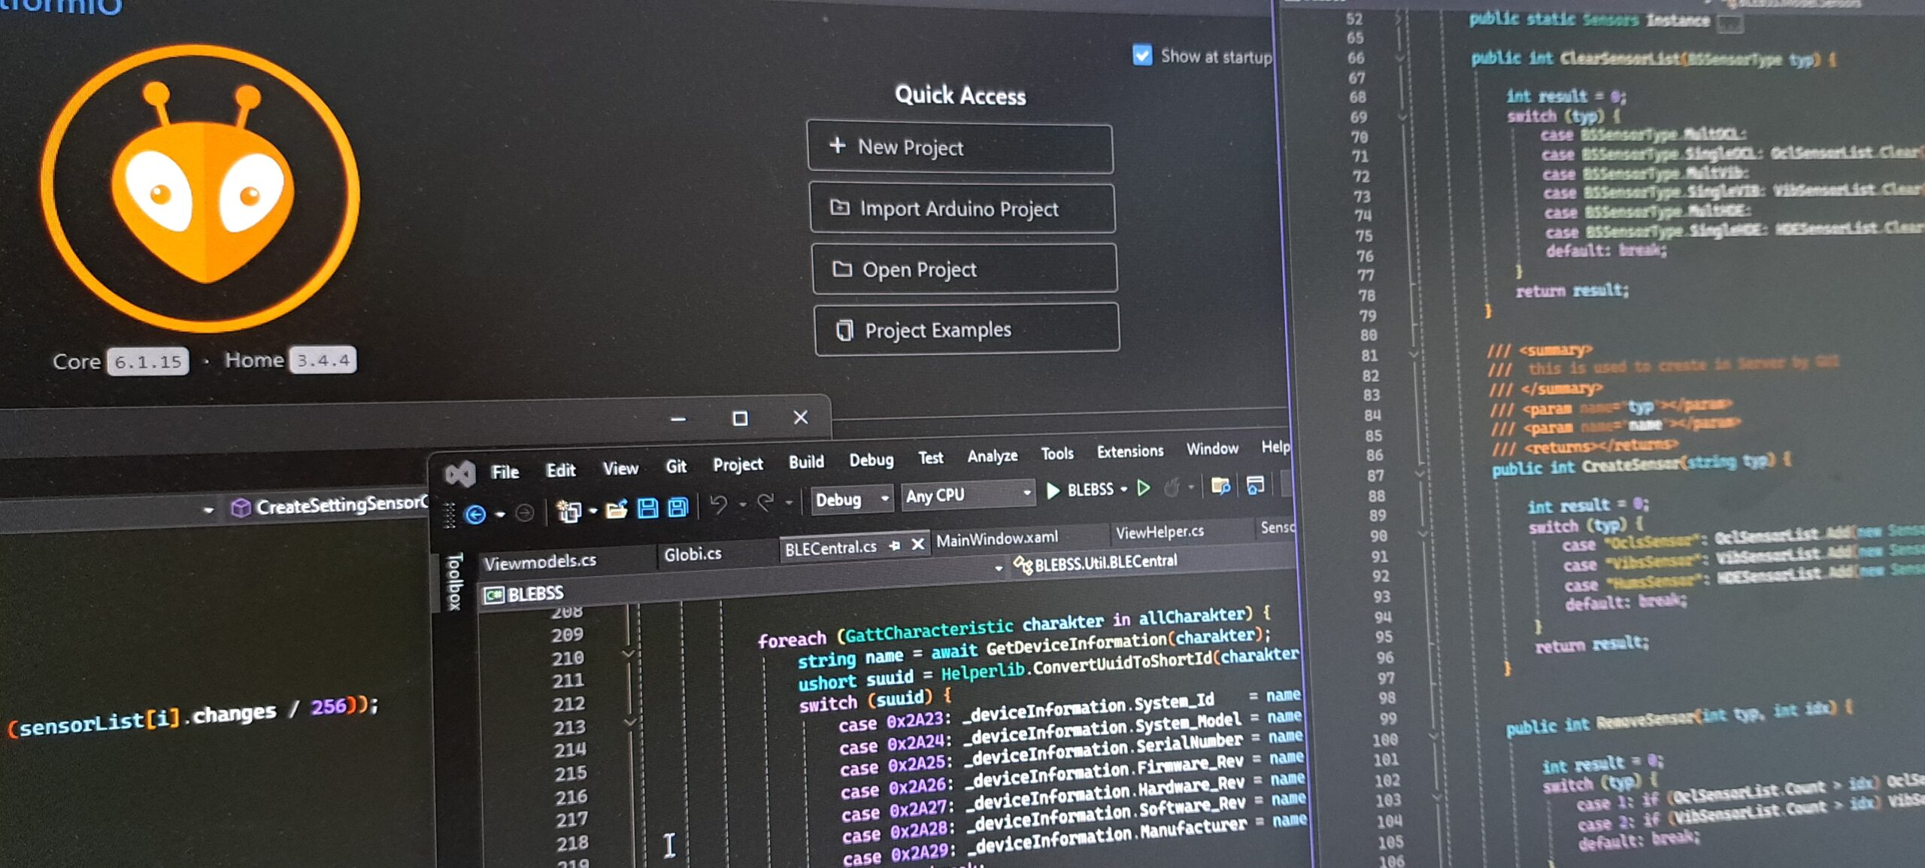
Task: Click the Navigate Backward arrow icon
Action: (x=475, y=514)
